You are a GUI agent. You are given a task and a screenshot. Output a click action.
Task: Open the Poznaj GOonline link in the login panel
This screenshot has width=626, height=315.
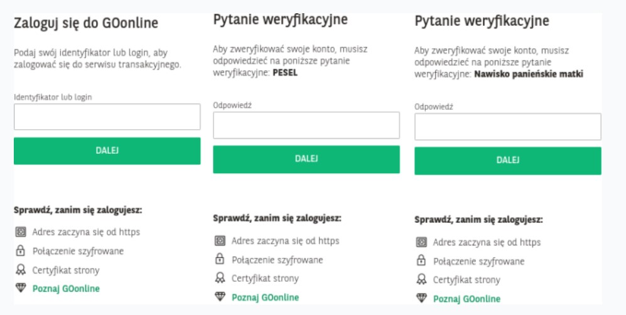tap(66, 289)
